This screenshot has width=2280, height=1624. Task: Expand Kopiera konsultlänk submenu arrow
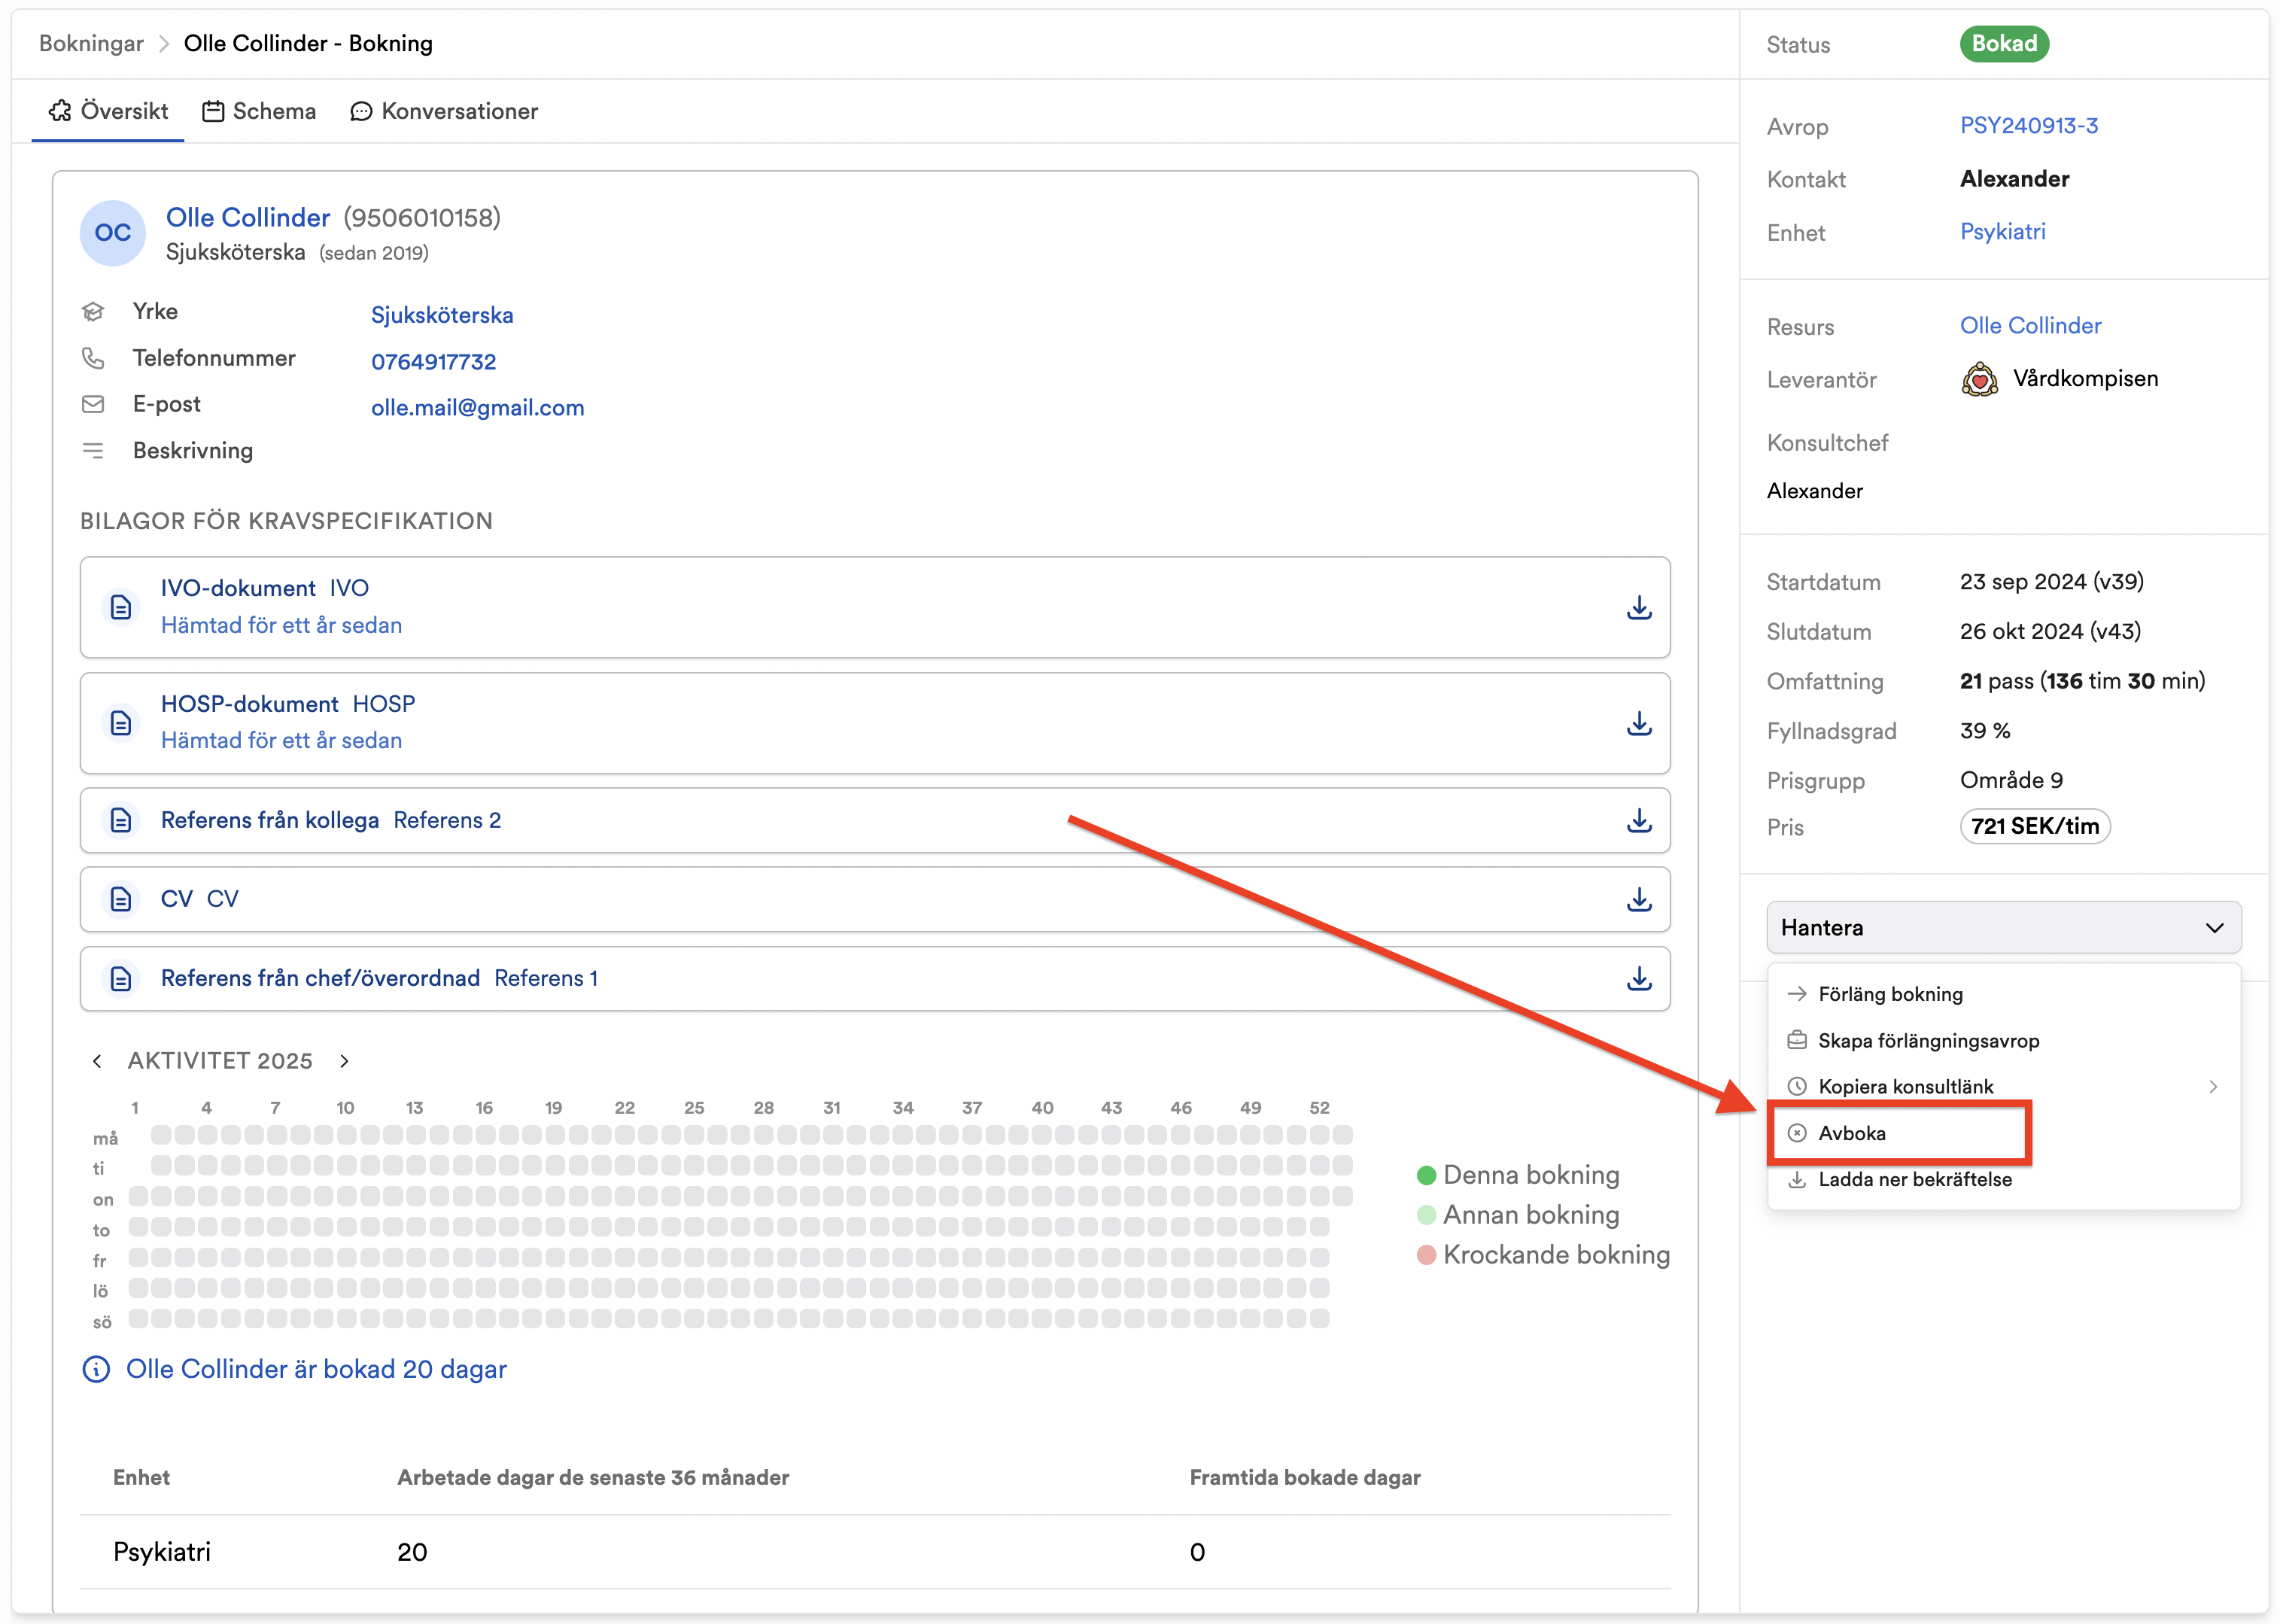[x=2213, y=1086]
